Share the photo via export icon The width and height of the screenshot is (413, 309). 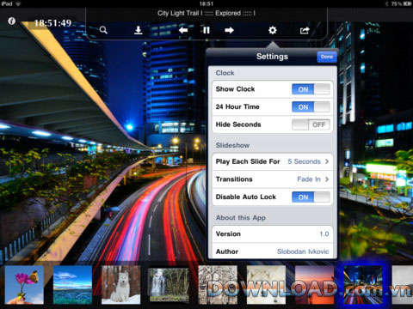(305, 30)
